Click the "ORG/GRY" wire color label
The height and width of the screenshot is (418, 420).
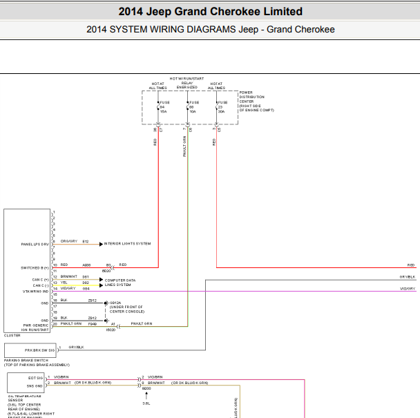(69, 241)
